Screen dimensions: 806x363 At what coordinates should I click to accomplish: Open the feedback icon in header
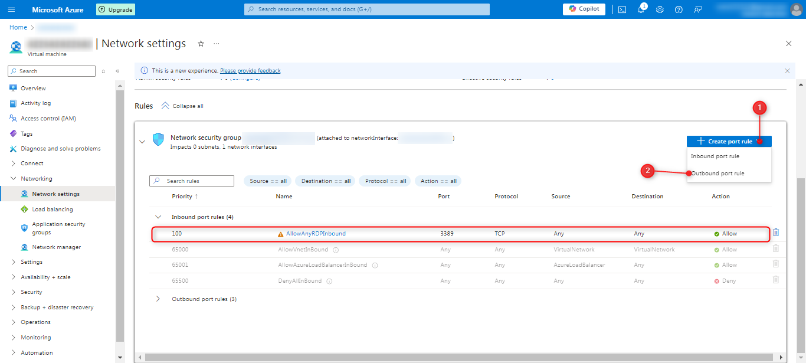698,9
